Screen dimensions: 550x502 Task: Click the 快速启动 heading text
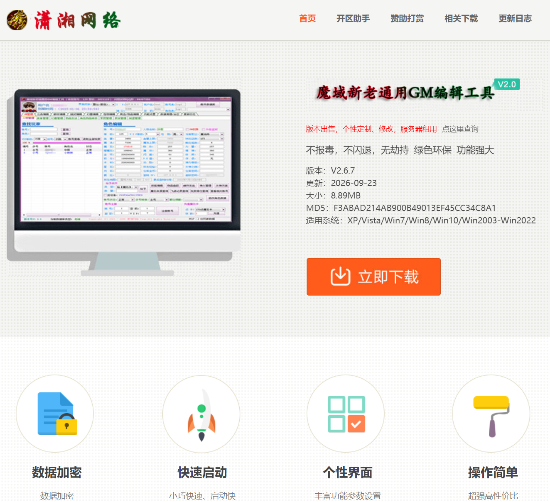point(202,473)
